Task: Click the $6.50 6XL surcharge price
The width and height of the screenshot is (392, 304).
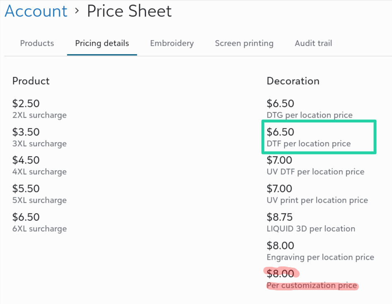Action: pyautogui.click(x=26, y=217)
